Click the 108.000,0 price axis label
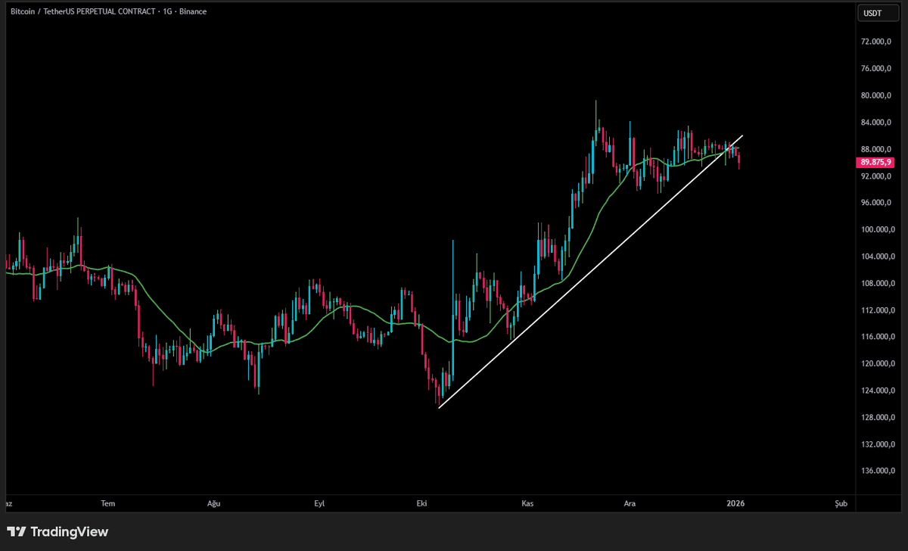The image size is (908, 551). (876, 284)
